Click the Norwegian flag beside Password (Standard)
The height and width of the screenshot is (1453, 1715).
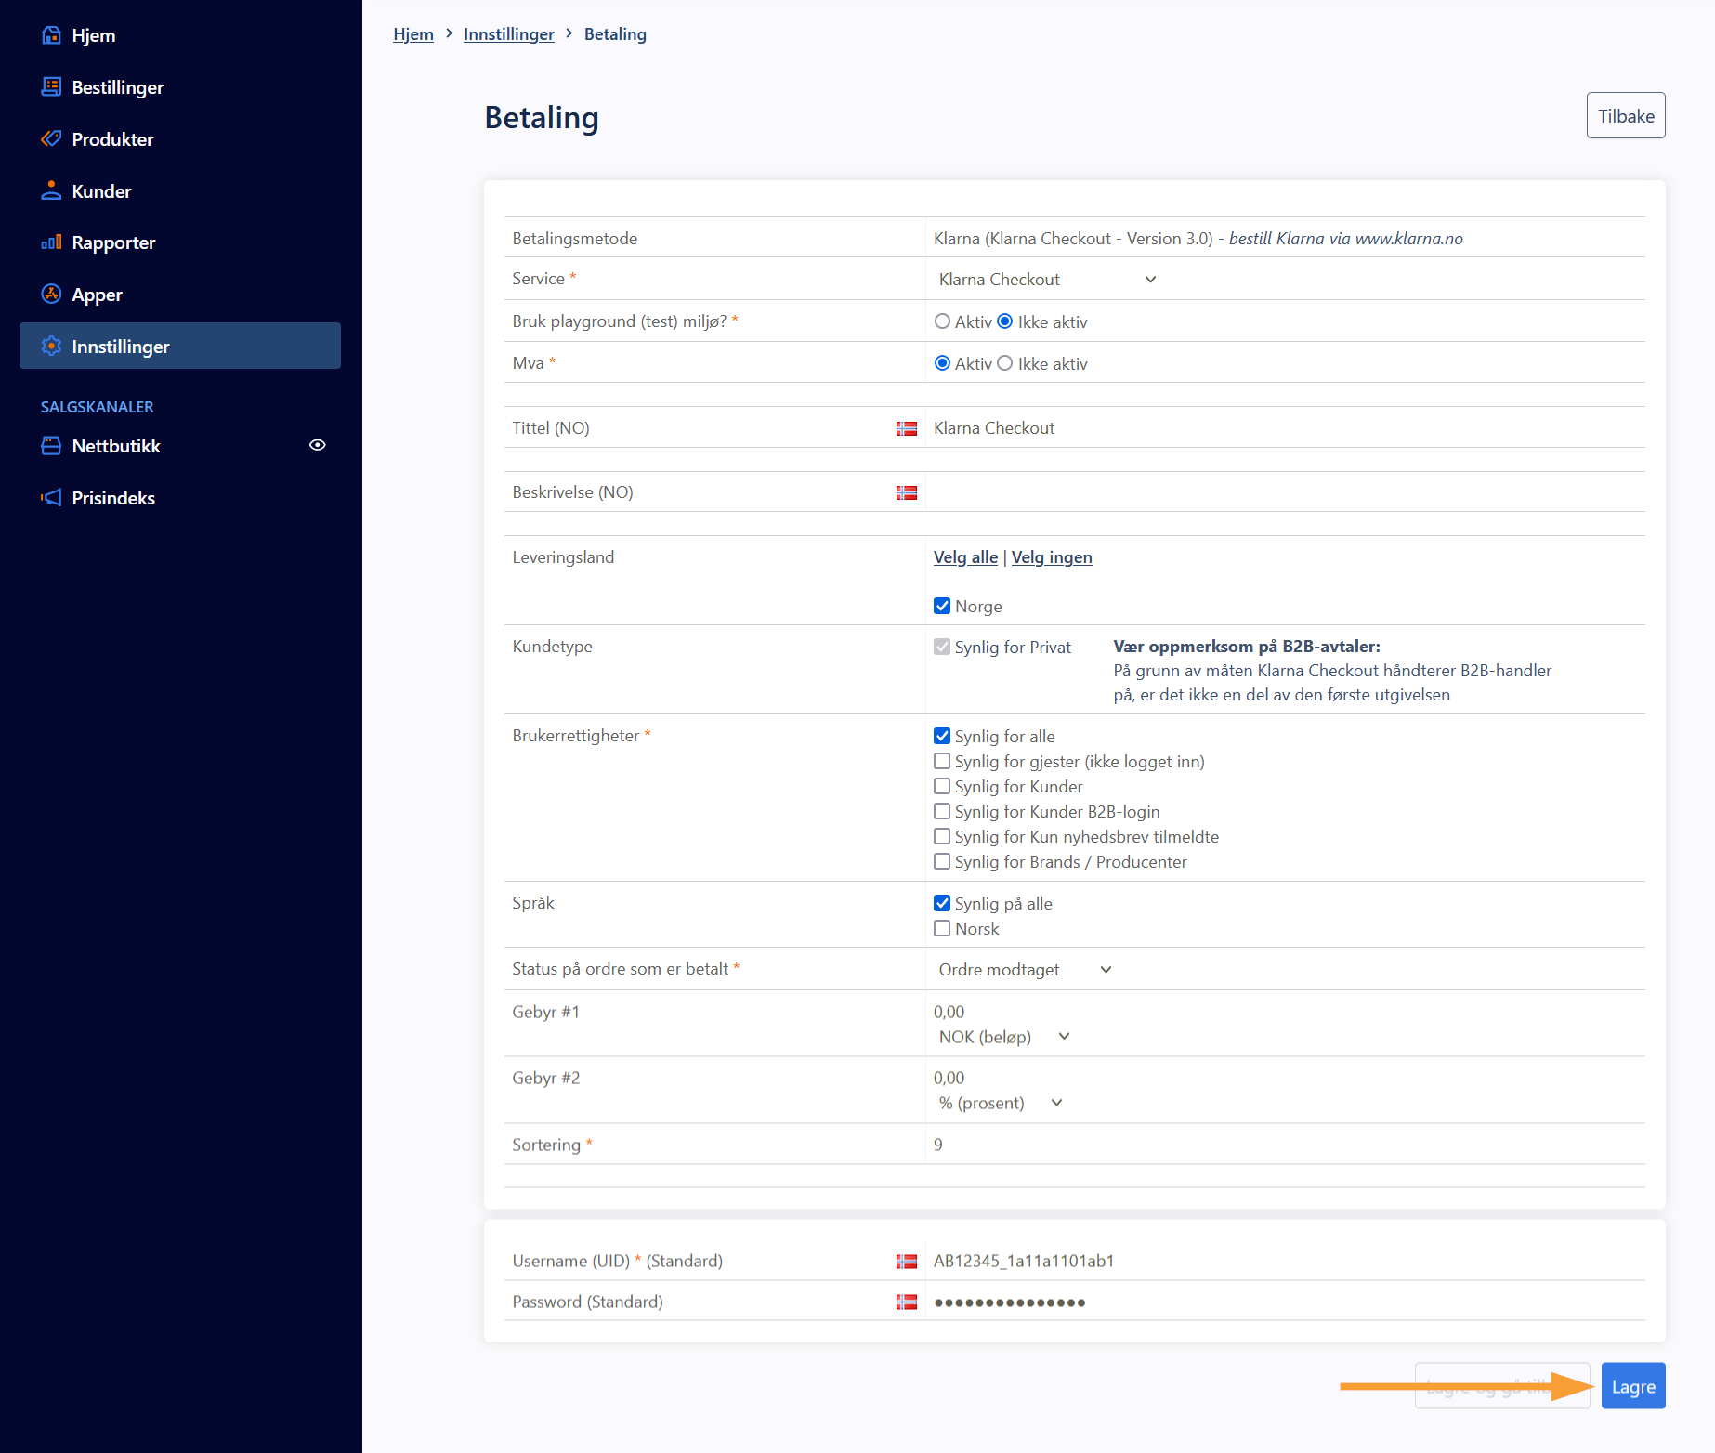tap(907, 1302)
